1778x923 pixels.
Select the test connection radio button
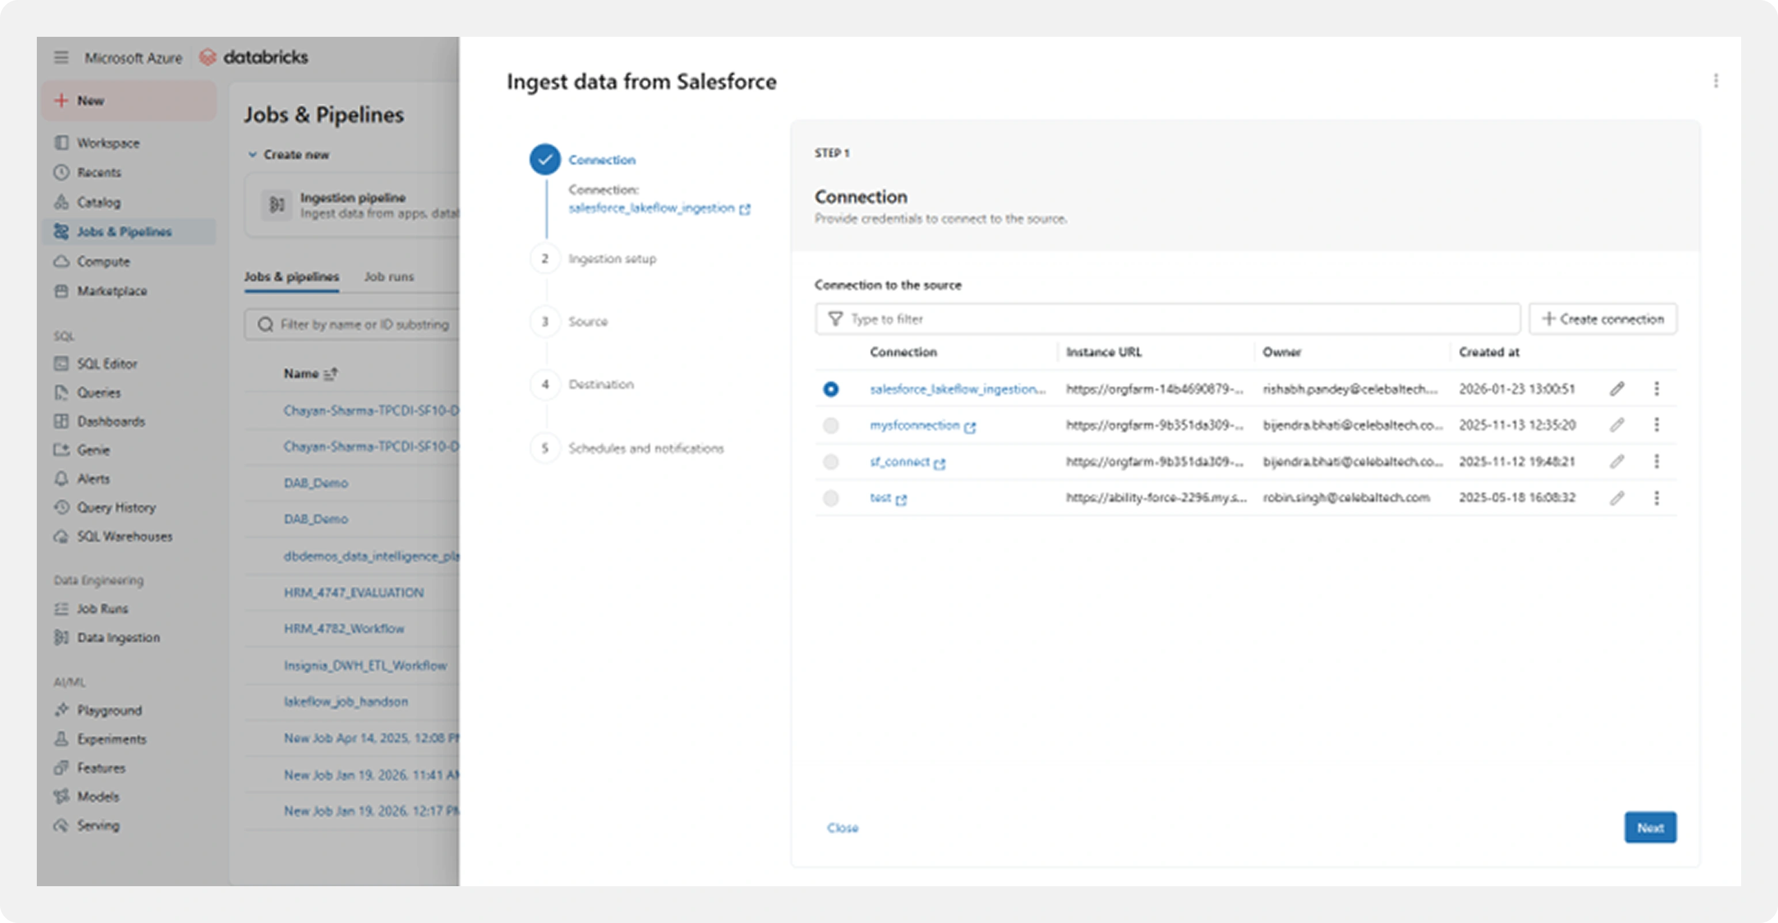coord(831,497)
